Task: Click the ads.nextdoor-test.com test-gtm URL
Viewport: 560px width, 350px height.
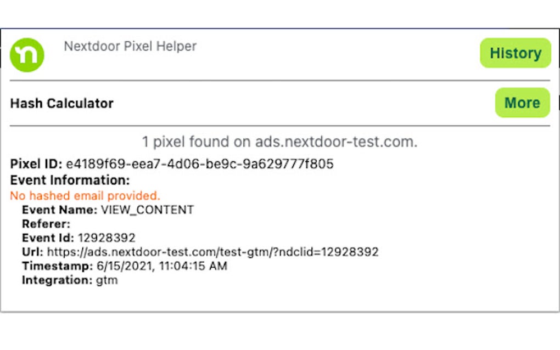Action: (212, 252)
